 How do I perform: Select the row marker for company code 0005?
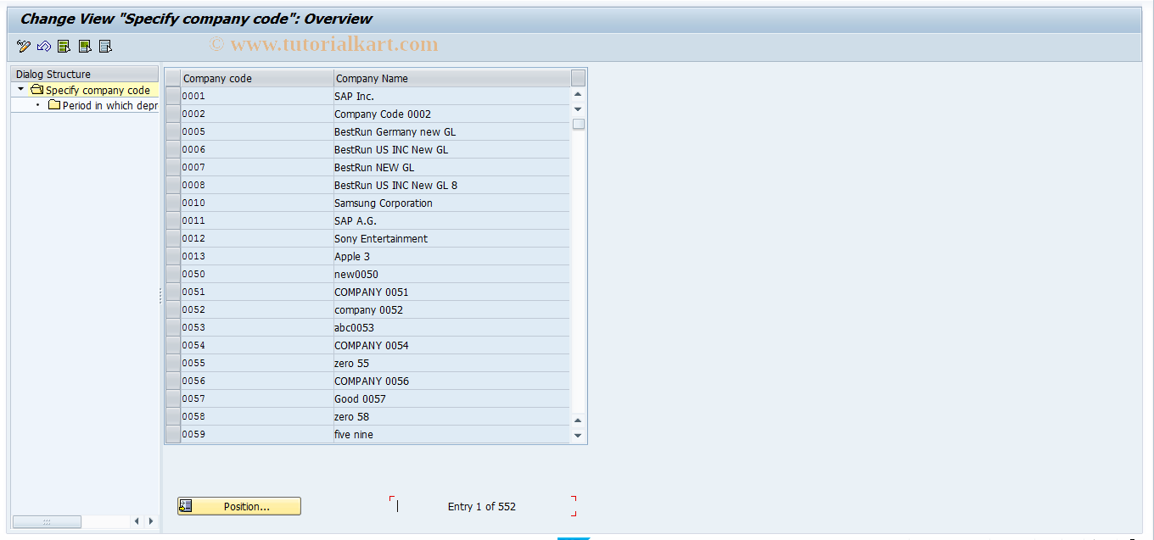click(x=173, y=131)
